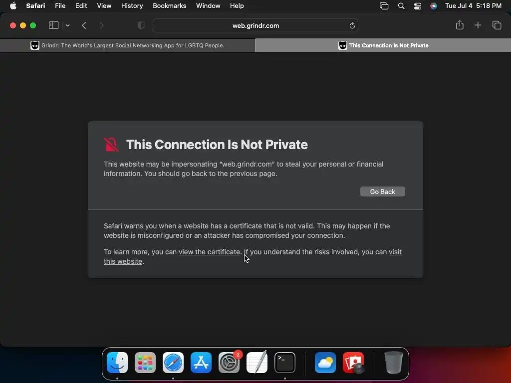Viewport: 511px width, 383px height.
Task: Switch to the Grindr social networking tab
Action: coord(127,45)
